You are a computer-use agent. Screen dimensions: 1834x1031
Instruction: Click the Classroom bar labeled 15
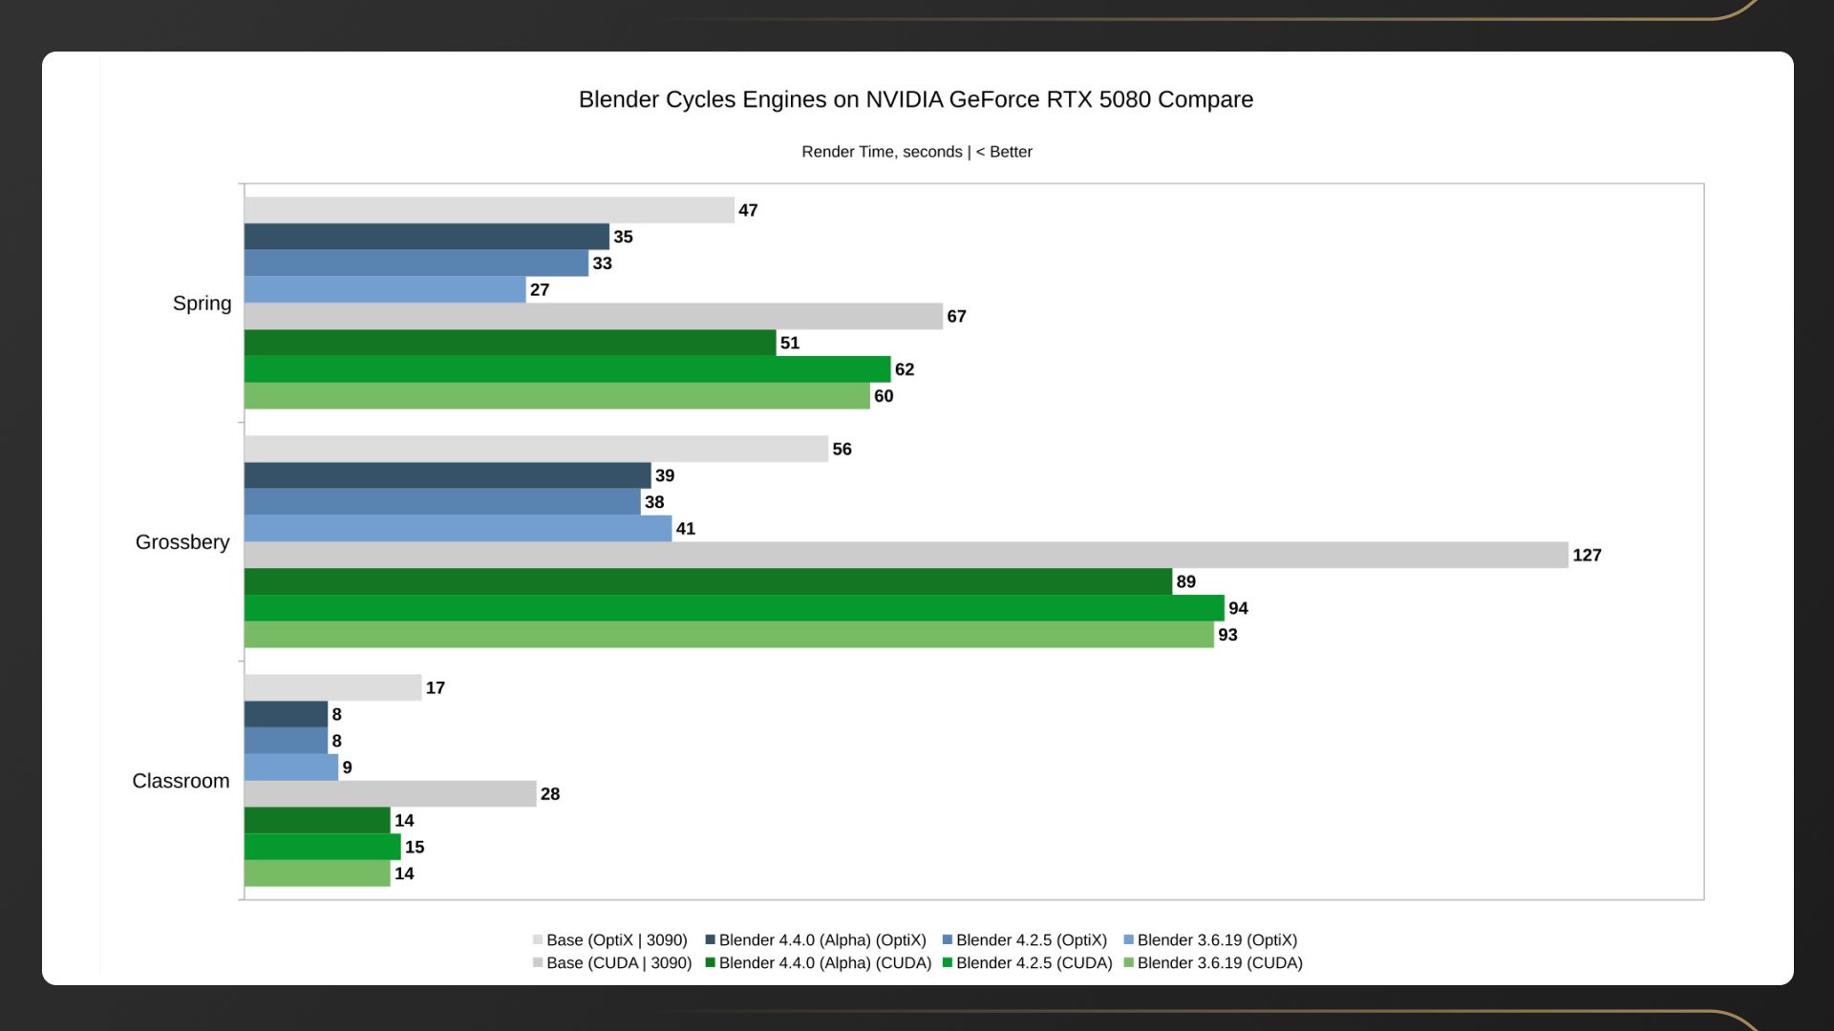tap(323, 847)
